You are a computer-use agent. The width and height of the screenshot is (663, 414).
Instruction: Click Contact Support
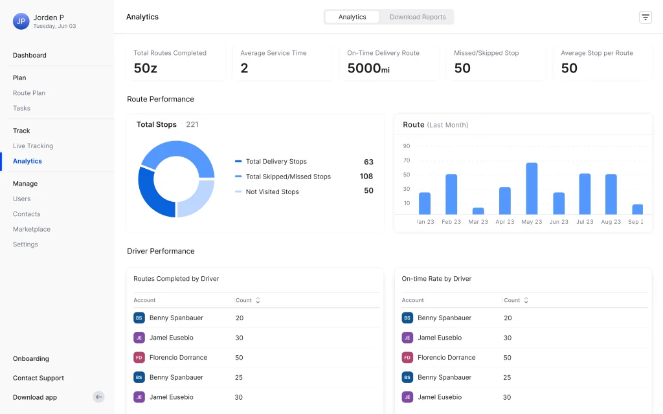tap(38, 378)
